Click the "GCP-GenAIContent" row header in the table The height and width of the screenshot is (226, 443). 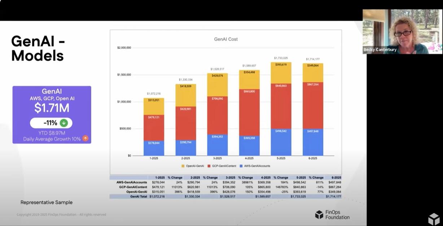coord(133,187)
